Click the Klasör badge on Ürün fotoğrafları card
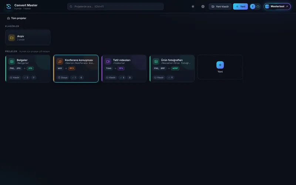Image resolution: width=296 pixels, height=185 pixels. click(x=159, y=77)
